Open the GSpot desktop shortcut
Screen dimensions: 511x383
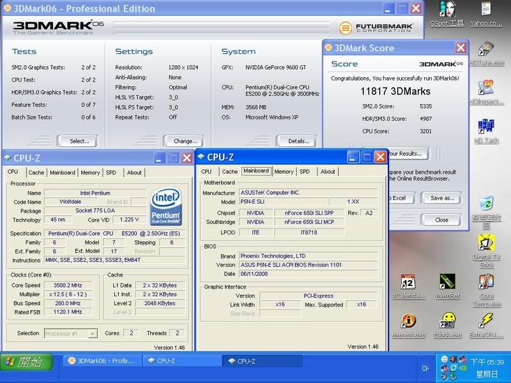[x=446, y=13]
